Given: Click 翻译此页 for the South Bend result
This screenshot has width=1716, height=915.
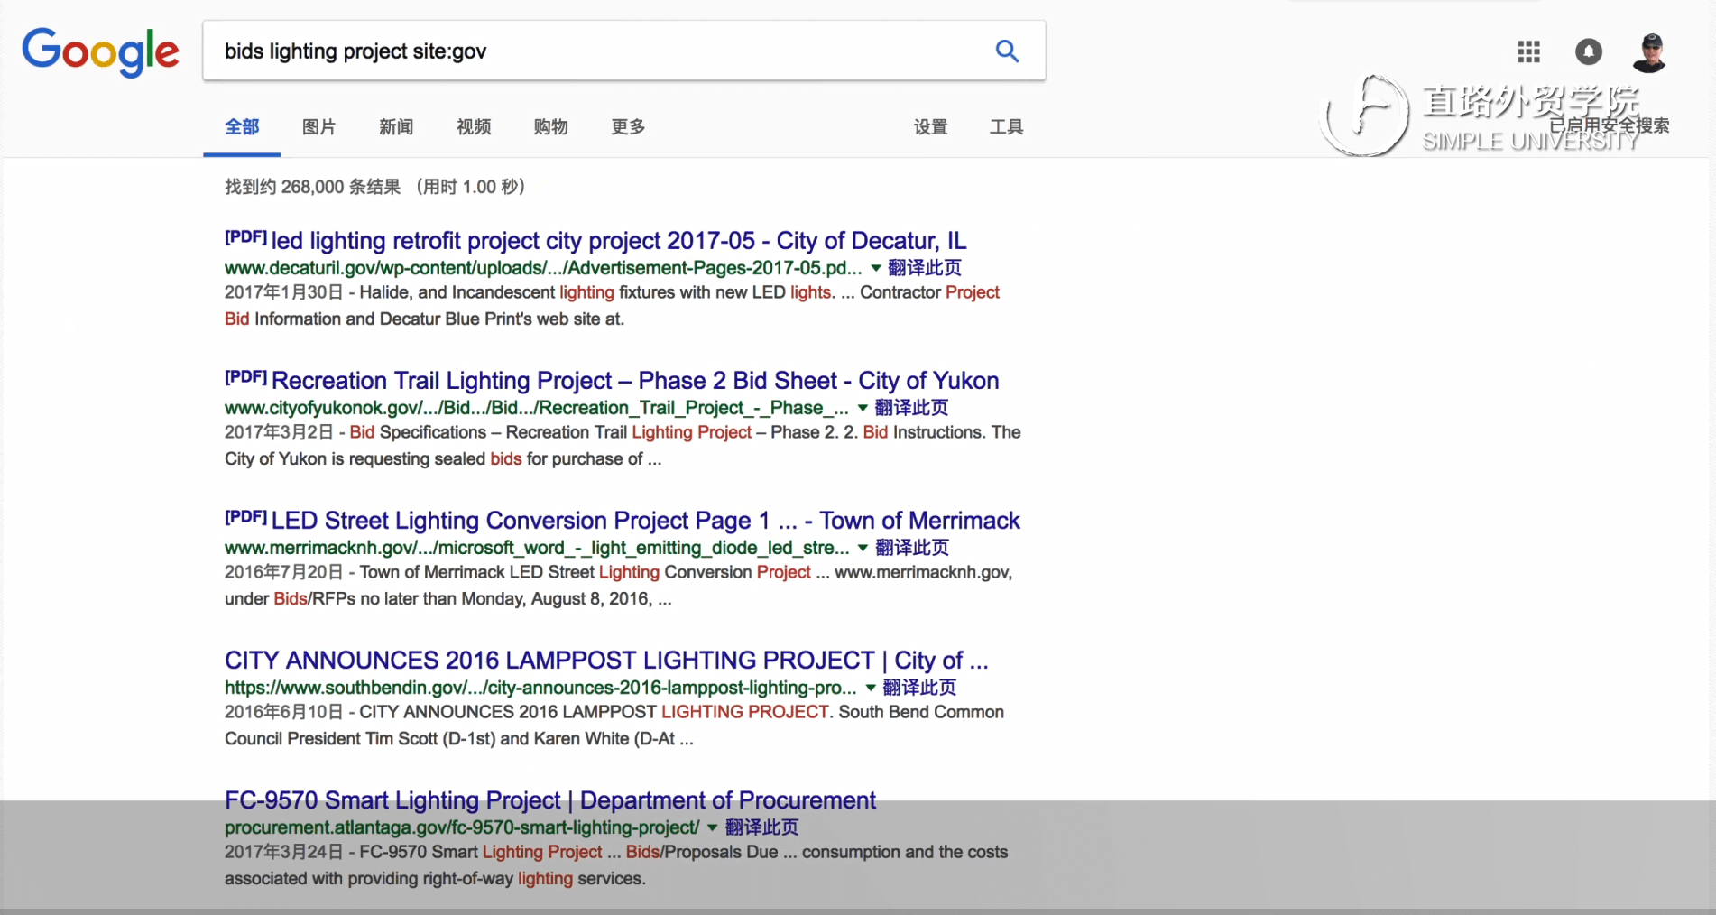Looking at the screenshot, I should click(919, 688).
